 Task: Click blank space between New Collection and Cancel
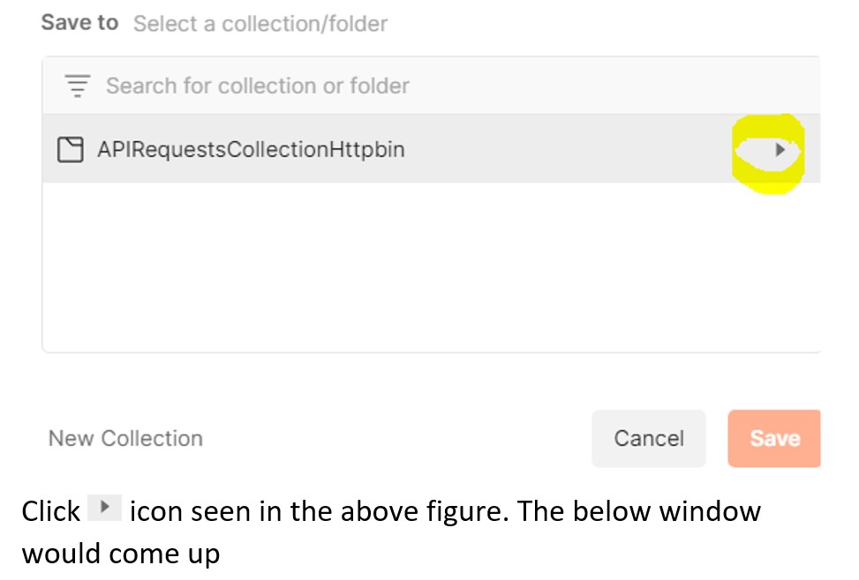click(x=397, y=438)
